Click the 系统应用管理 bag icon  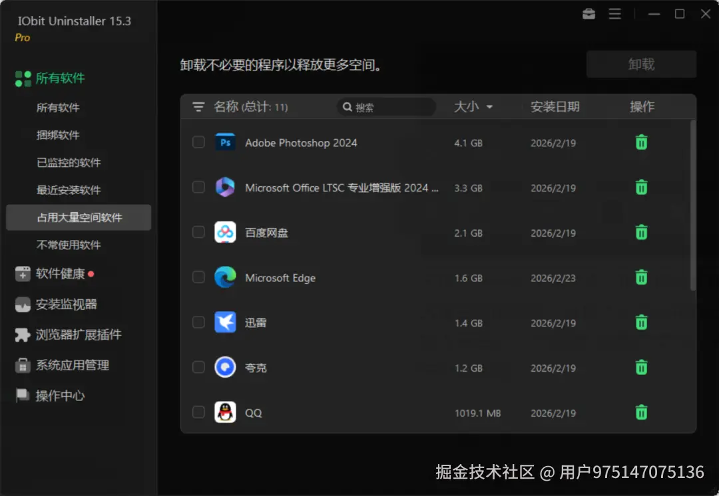(x=23, y=366)
